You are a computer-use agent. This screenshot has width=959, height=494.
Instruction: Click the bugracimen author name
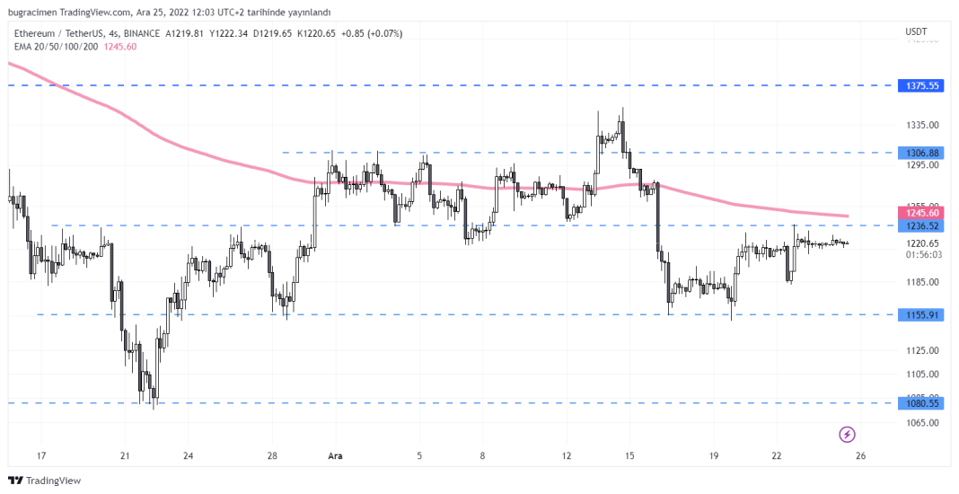tap(31, 12)
